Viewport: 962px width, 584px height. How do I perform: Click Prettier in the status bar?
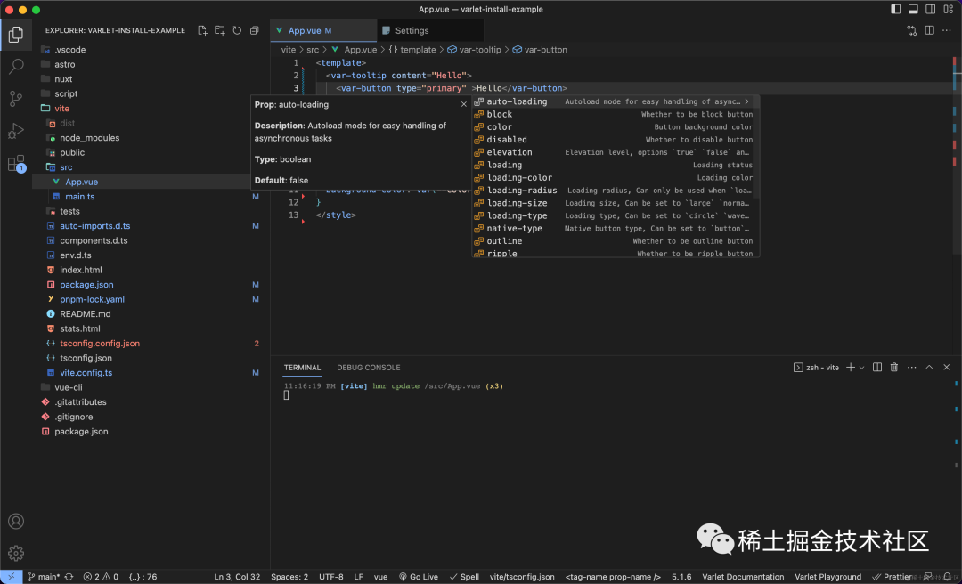click(x=892, y=577)
